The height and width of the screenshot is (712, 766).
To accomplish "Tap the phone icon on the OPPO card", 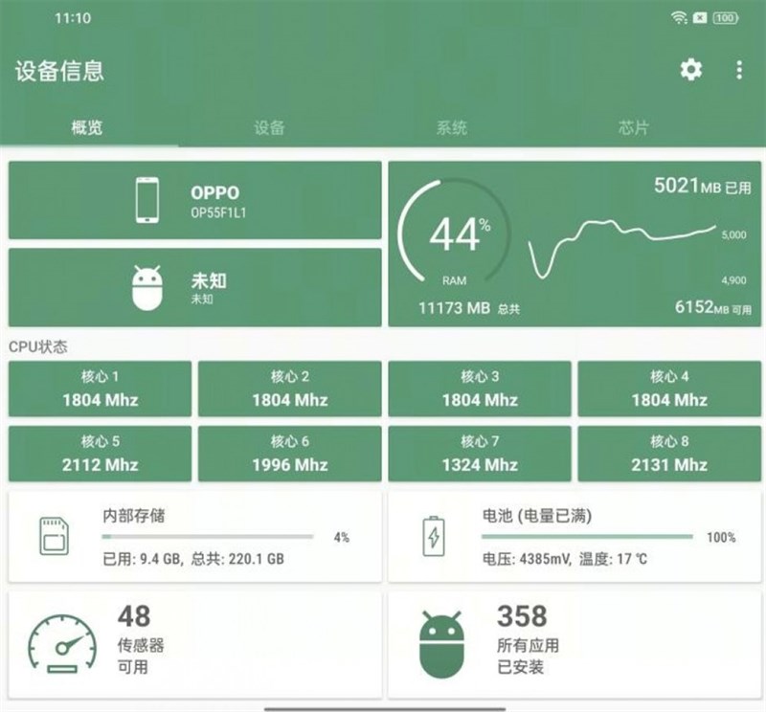I will [x=147, y=198].
